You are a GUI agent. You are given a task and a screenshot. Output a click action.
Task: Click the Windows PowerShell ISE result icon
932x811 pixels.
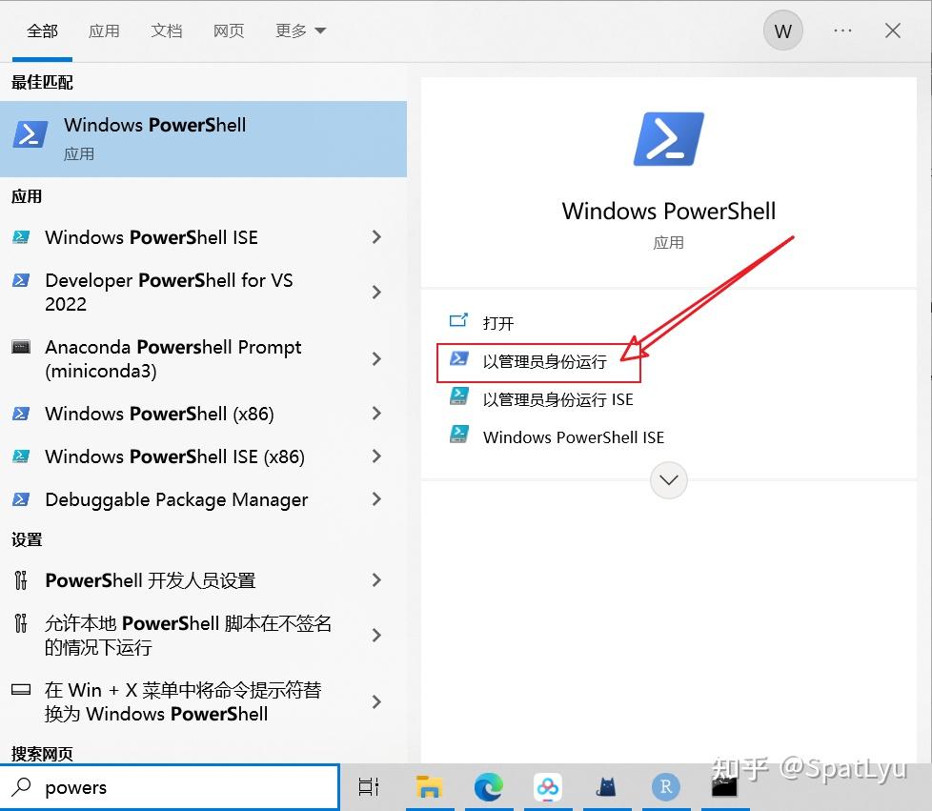coord(21,237)
